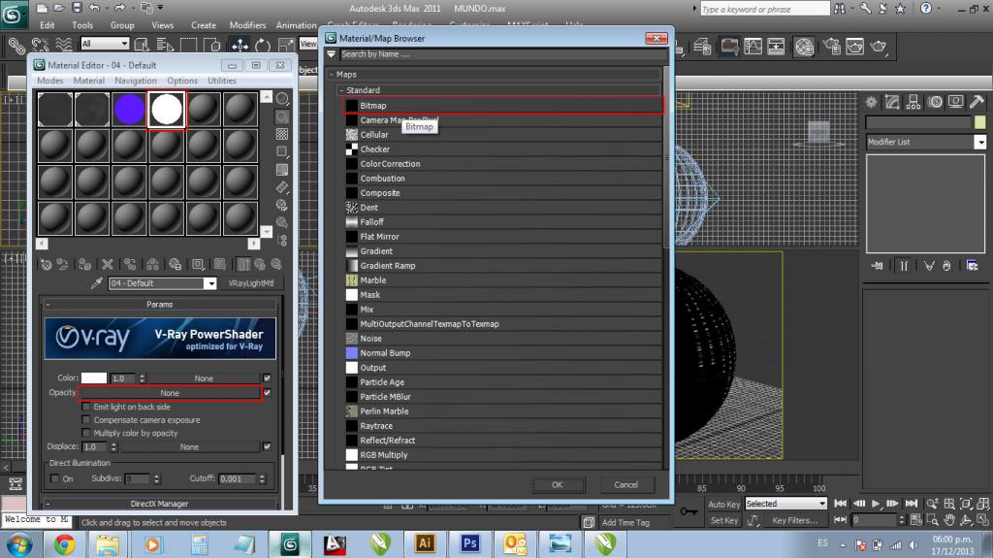Screen dimensions: 993x558
Task: Open the Create command panel tab
Action: click(872, 102)
